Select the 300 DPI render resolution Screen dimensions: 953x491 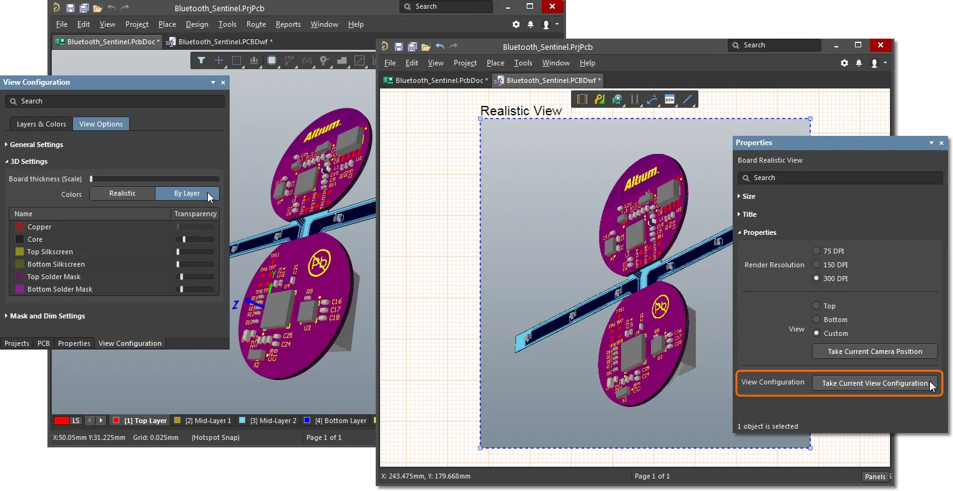[x=816, y=278]
